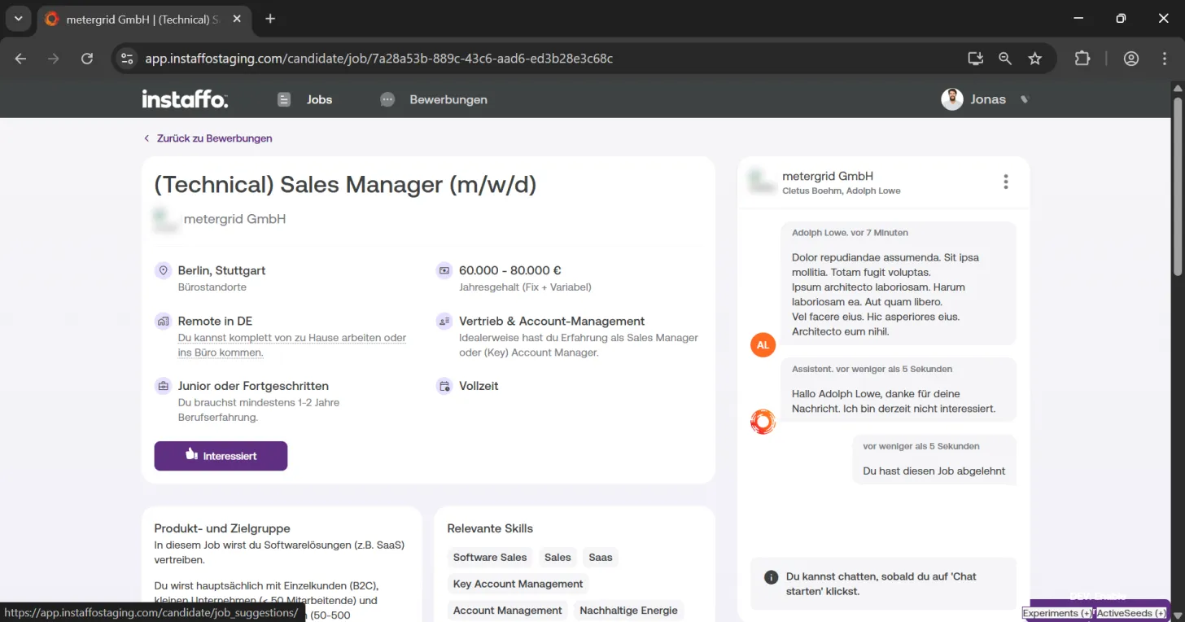Reload the page
The width and height of the screenshot is (1185, 622).
click(87, 59)
